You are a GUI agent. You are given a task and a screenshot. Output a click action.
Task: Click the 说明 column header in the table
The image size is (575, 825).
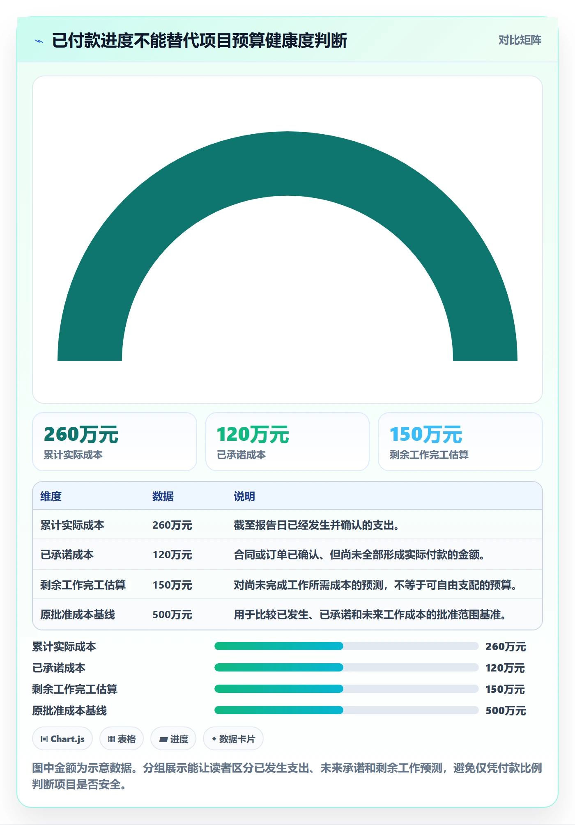[244, 496]
